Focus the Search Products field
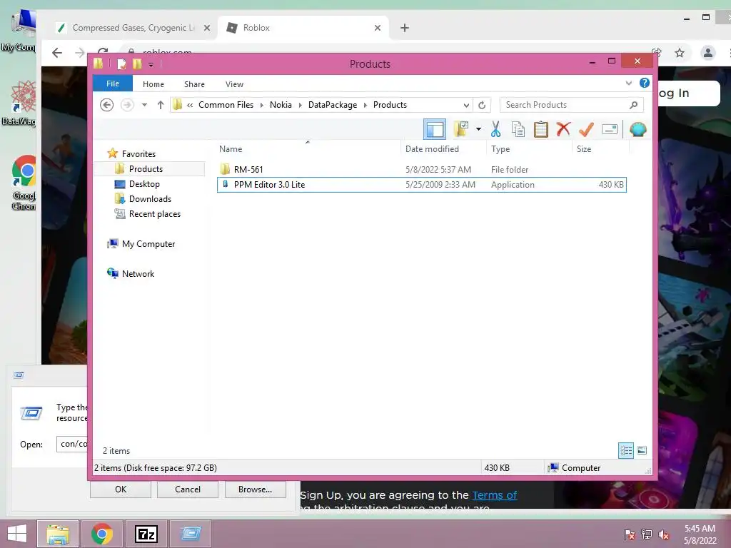731x548 pixels. pos(571,105)
